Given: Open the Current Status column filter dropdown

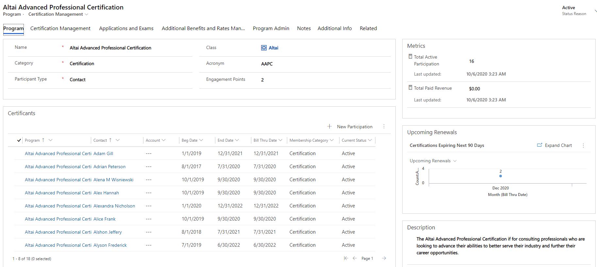Looking at the screenshot, I should pos(370,140).
